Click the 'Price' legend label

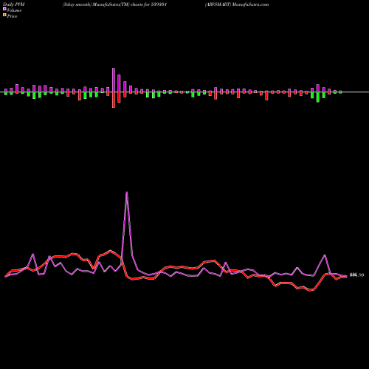coord(12,16)
